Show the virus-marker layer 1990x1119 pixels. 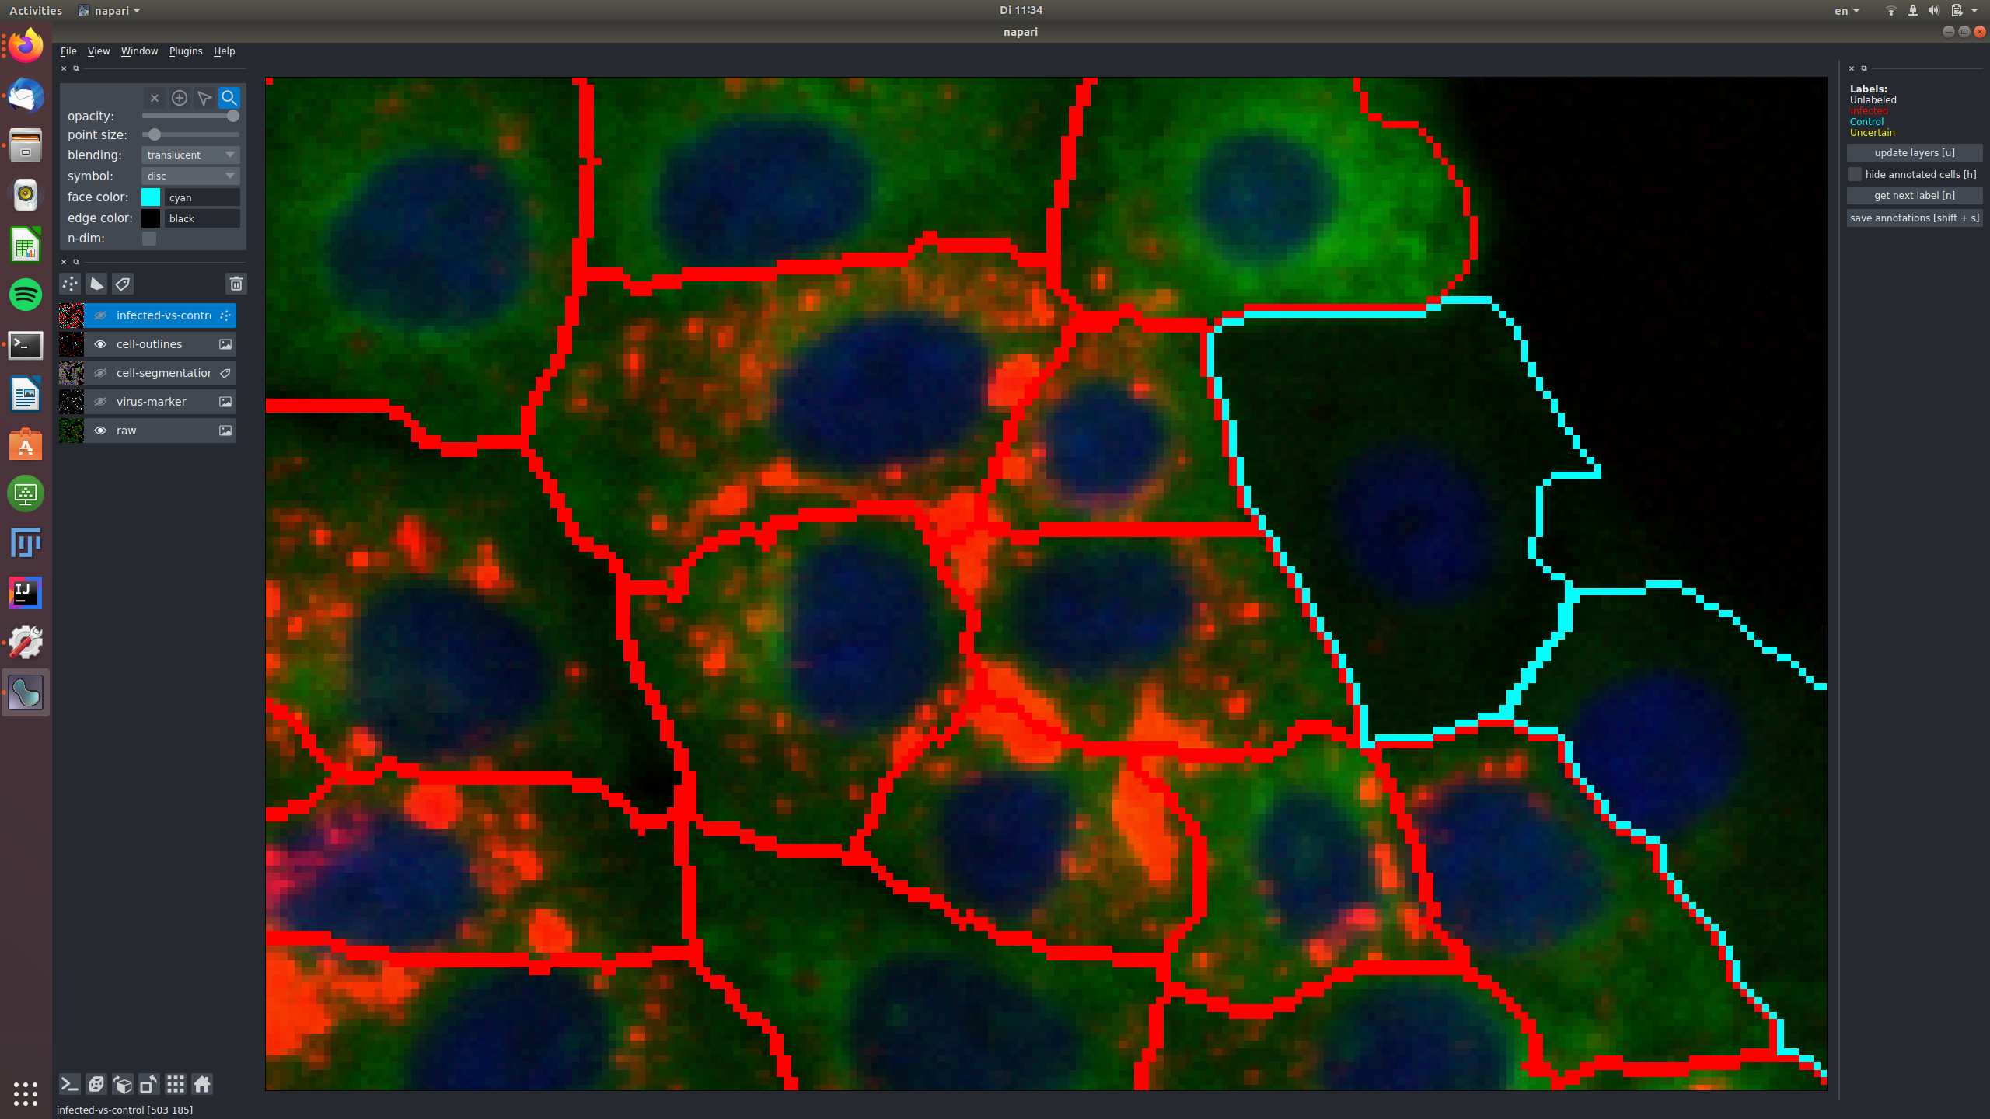(x=100, y=402)
